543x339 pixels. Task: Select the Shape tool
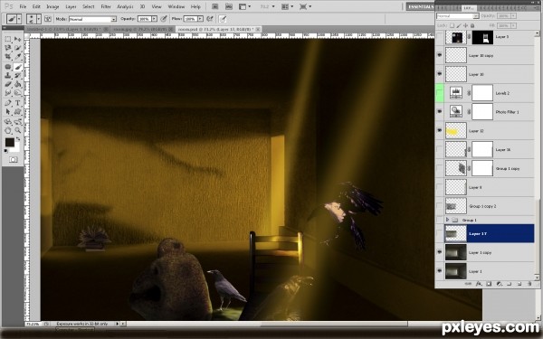(x=17, y=111)
